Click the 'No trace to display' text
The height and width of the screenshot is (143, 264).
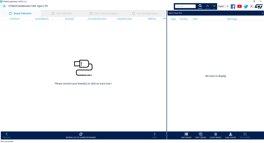[x=216, y=76]
